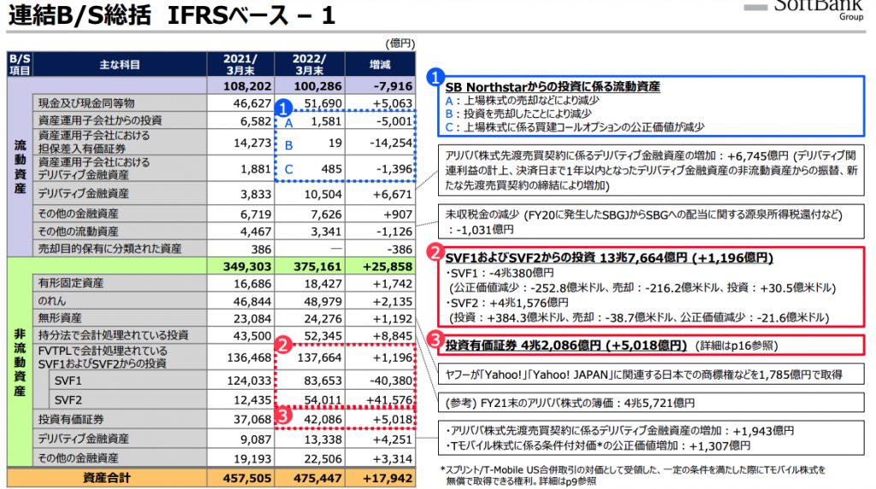The width and height of the screenshot is (876, 489).
Task: Click the change value +6,671
Action: pos(392,194)
